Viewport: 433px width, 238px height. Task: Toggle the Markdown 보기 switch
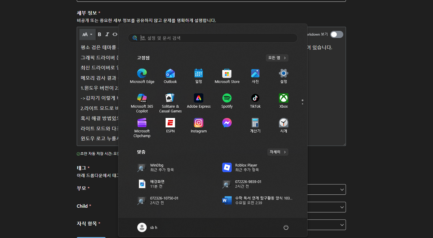coord(337,34)
